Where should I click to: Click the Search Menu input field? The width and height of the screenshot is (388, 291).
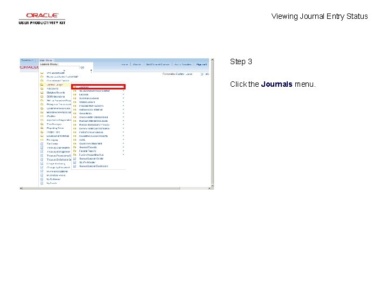point(60,67)
